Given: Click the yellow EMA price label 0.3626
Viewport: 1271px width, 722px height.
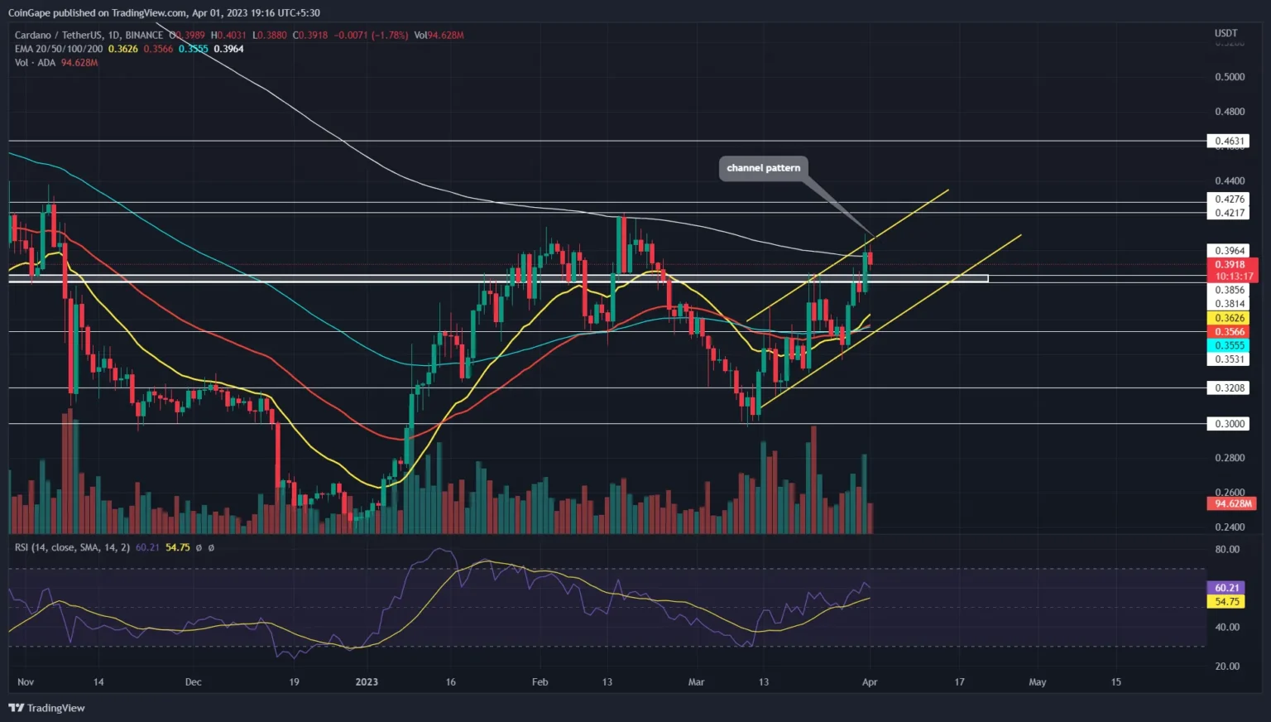Looking at the screenshot, I should click(x=1230, y=317).
